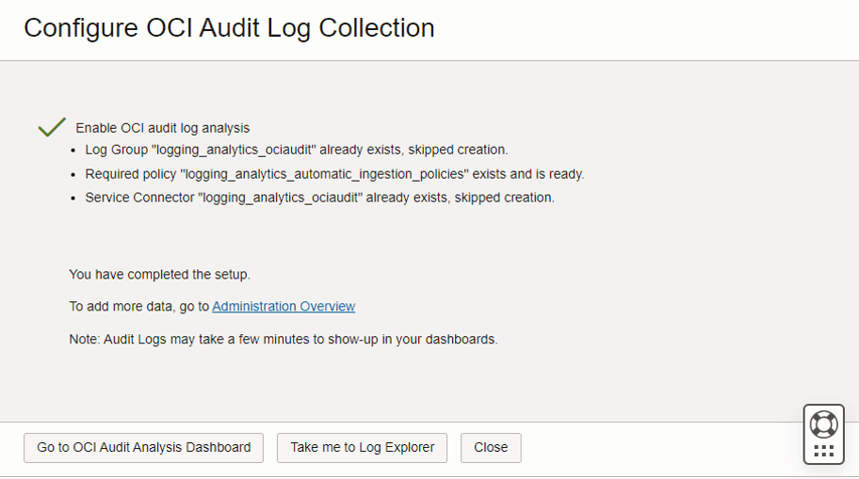This screenshot has height=479, width=859.
Task: Open the lifebuoy help icon
Action: pyautogui.click(x=823, y=424)
